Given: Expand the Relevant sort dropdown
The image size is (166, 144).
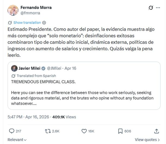Looking at the screenshot, I should (x=17, y=140).
